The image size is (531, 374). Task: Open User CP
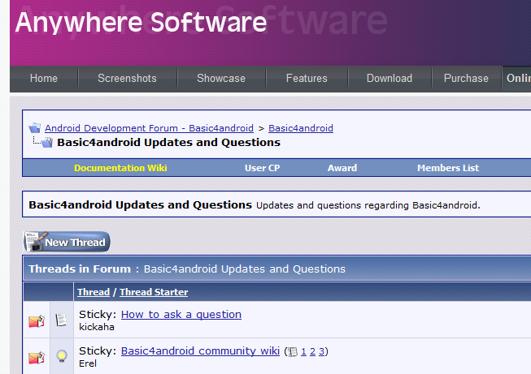[x=263, y=168]
